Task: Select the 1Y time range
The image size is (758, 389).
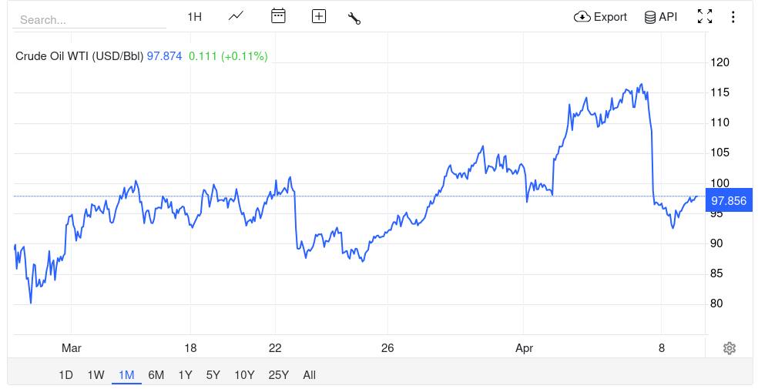Action: click(185, 375)
